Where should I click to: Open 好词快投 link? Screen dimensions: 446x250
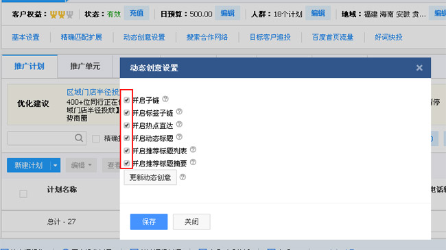click(x=388, y=37)
